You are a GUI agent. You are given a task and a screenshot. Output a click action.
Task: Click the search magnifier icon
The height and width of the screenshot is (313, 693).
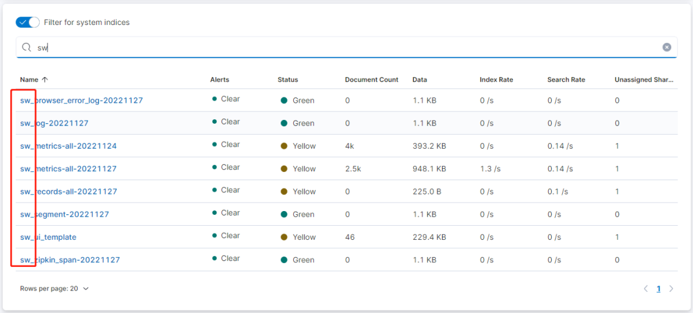point(26,47)
